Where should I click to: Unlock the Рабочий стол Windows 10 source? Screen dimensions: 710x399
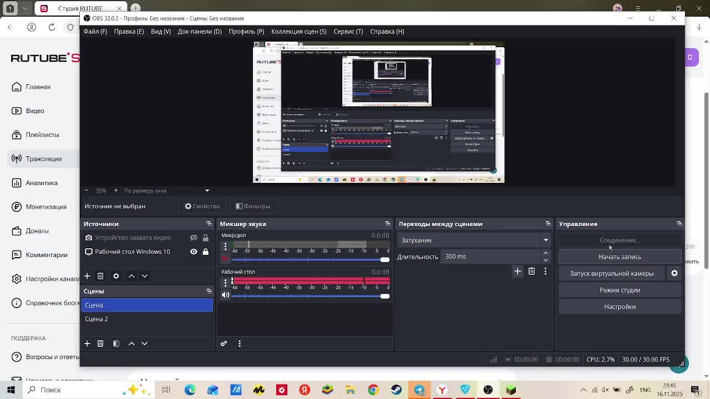pyautogui.click(x=205, y=252)
